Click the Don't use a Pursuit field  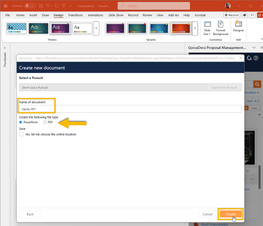(x=113, y=87)
